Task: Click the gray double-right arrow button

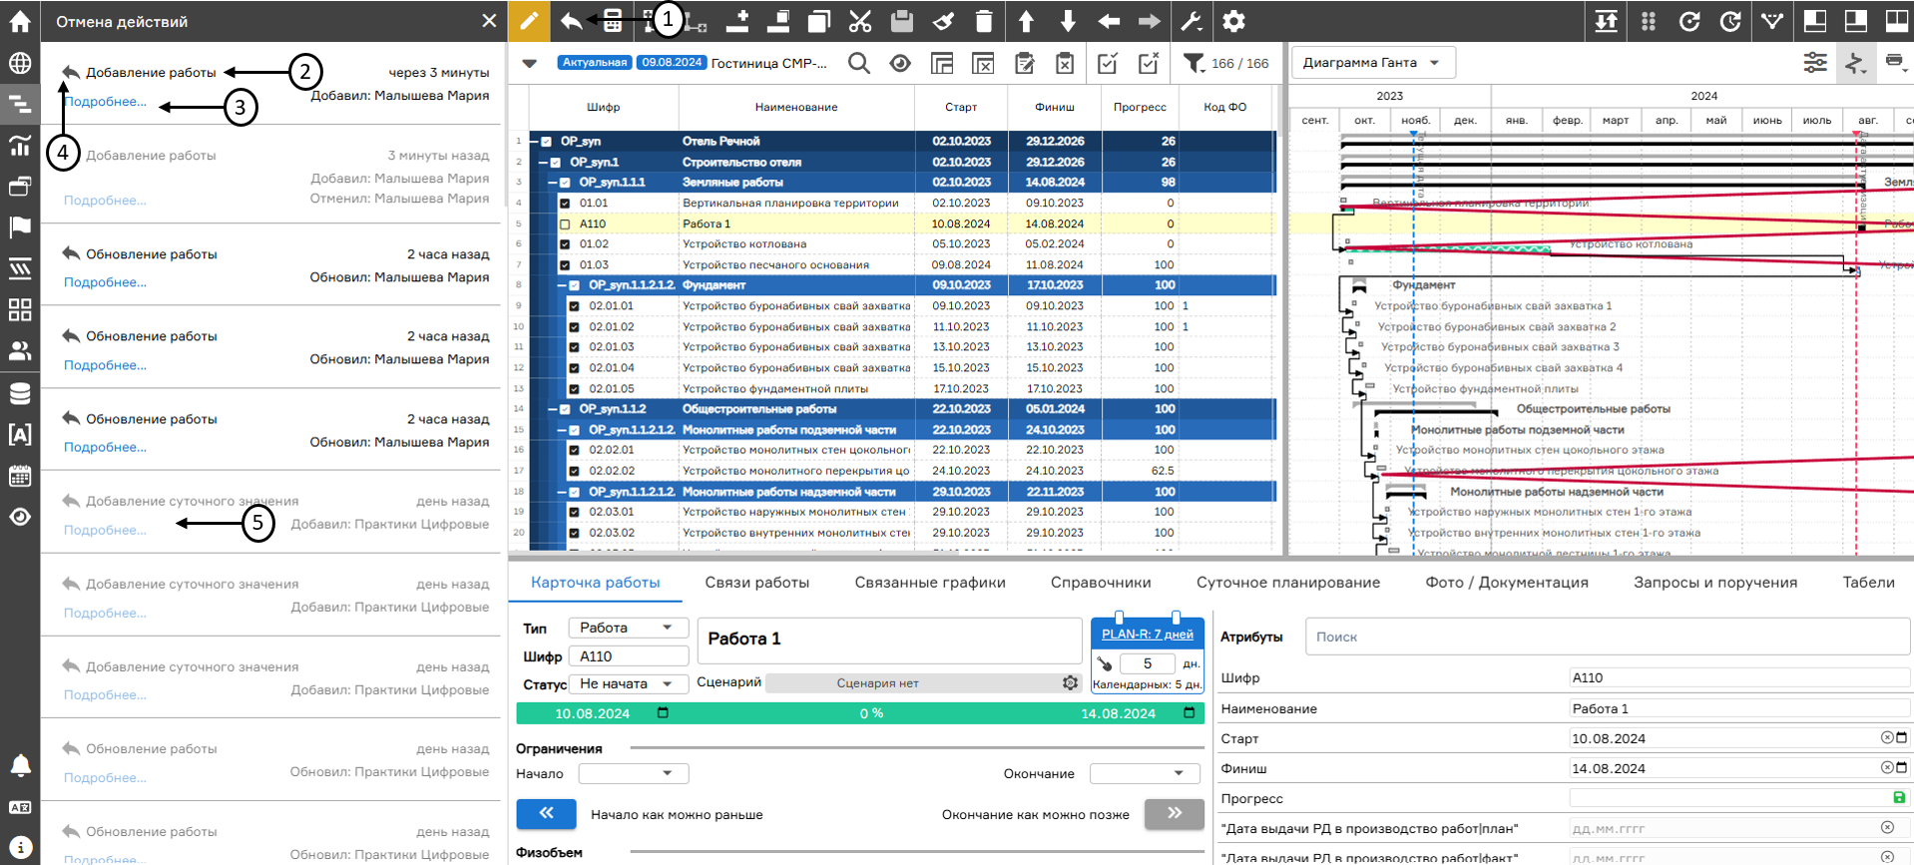Action: pos(1175,814)
